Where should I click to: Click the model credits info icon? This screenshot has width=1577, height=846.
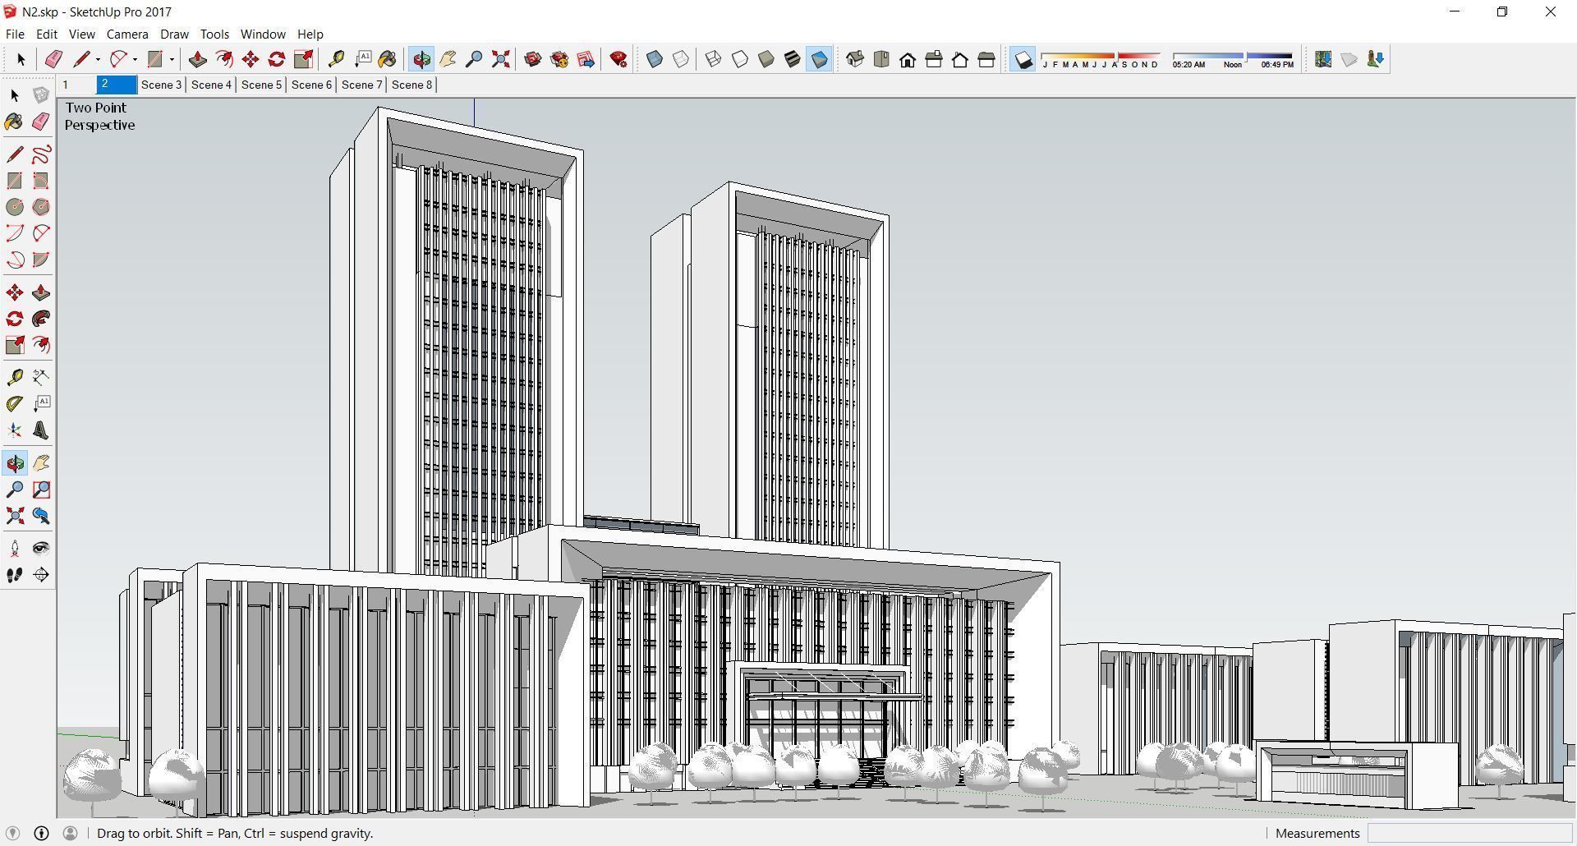[41, 833]
